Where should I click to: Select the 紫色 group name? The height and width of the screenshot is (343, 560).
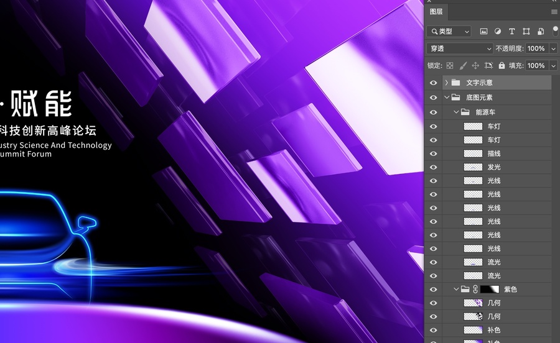[510, 290]
